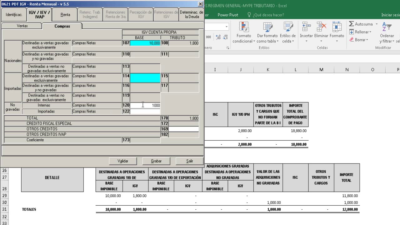The image size is (400, 225).
Task: Click the Autosuma sigma icon
Action: [351, 24]
